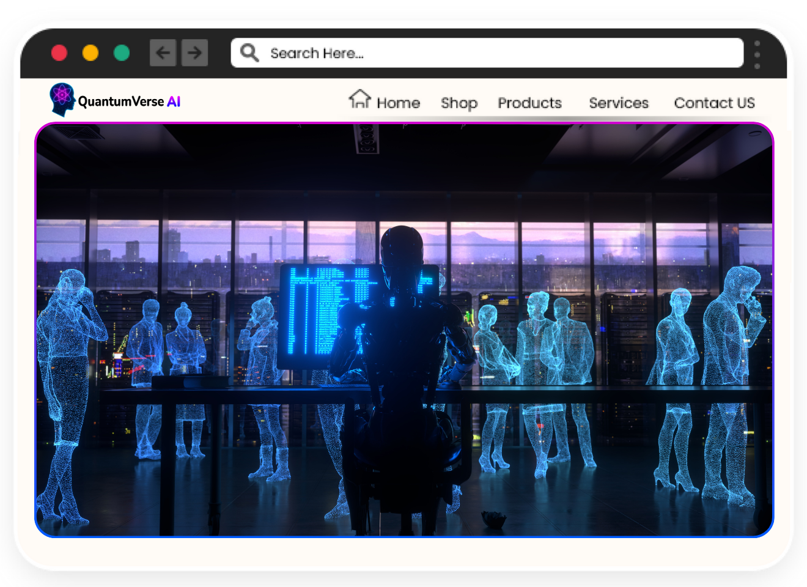807x587 pixels.
Task: Open the Products navigation item
Action: [x=529, y=103]
